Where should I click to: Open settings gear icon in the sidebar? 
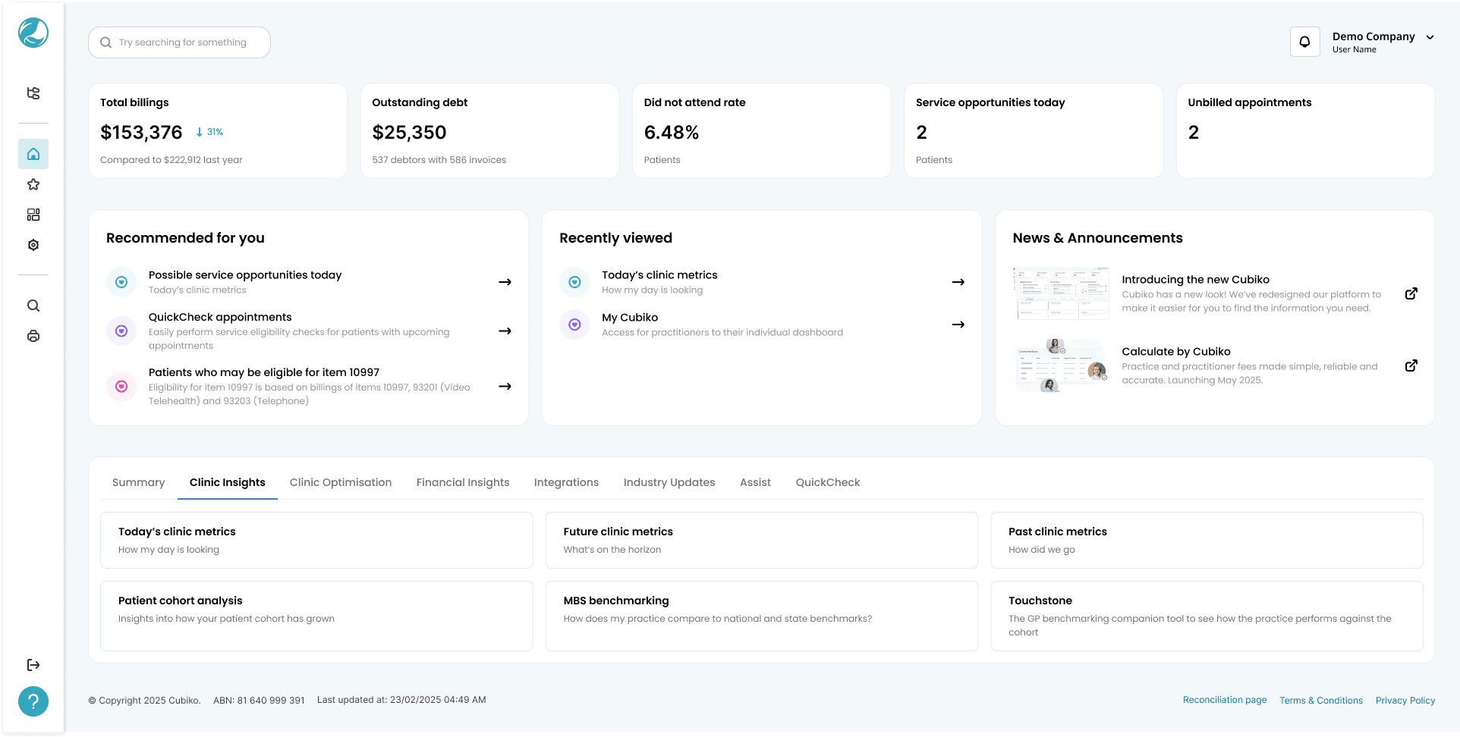(33, 245)
